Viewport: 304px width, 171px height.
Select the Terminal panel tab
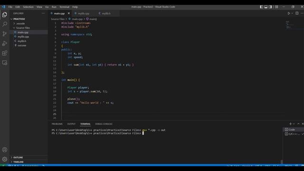[x=85, y=124]
